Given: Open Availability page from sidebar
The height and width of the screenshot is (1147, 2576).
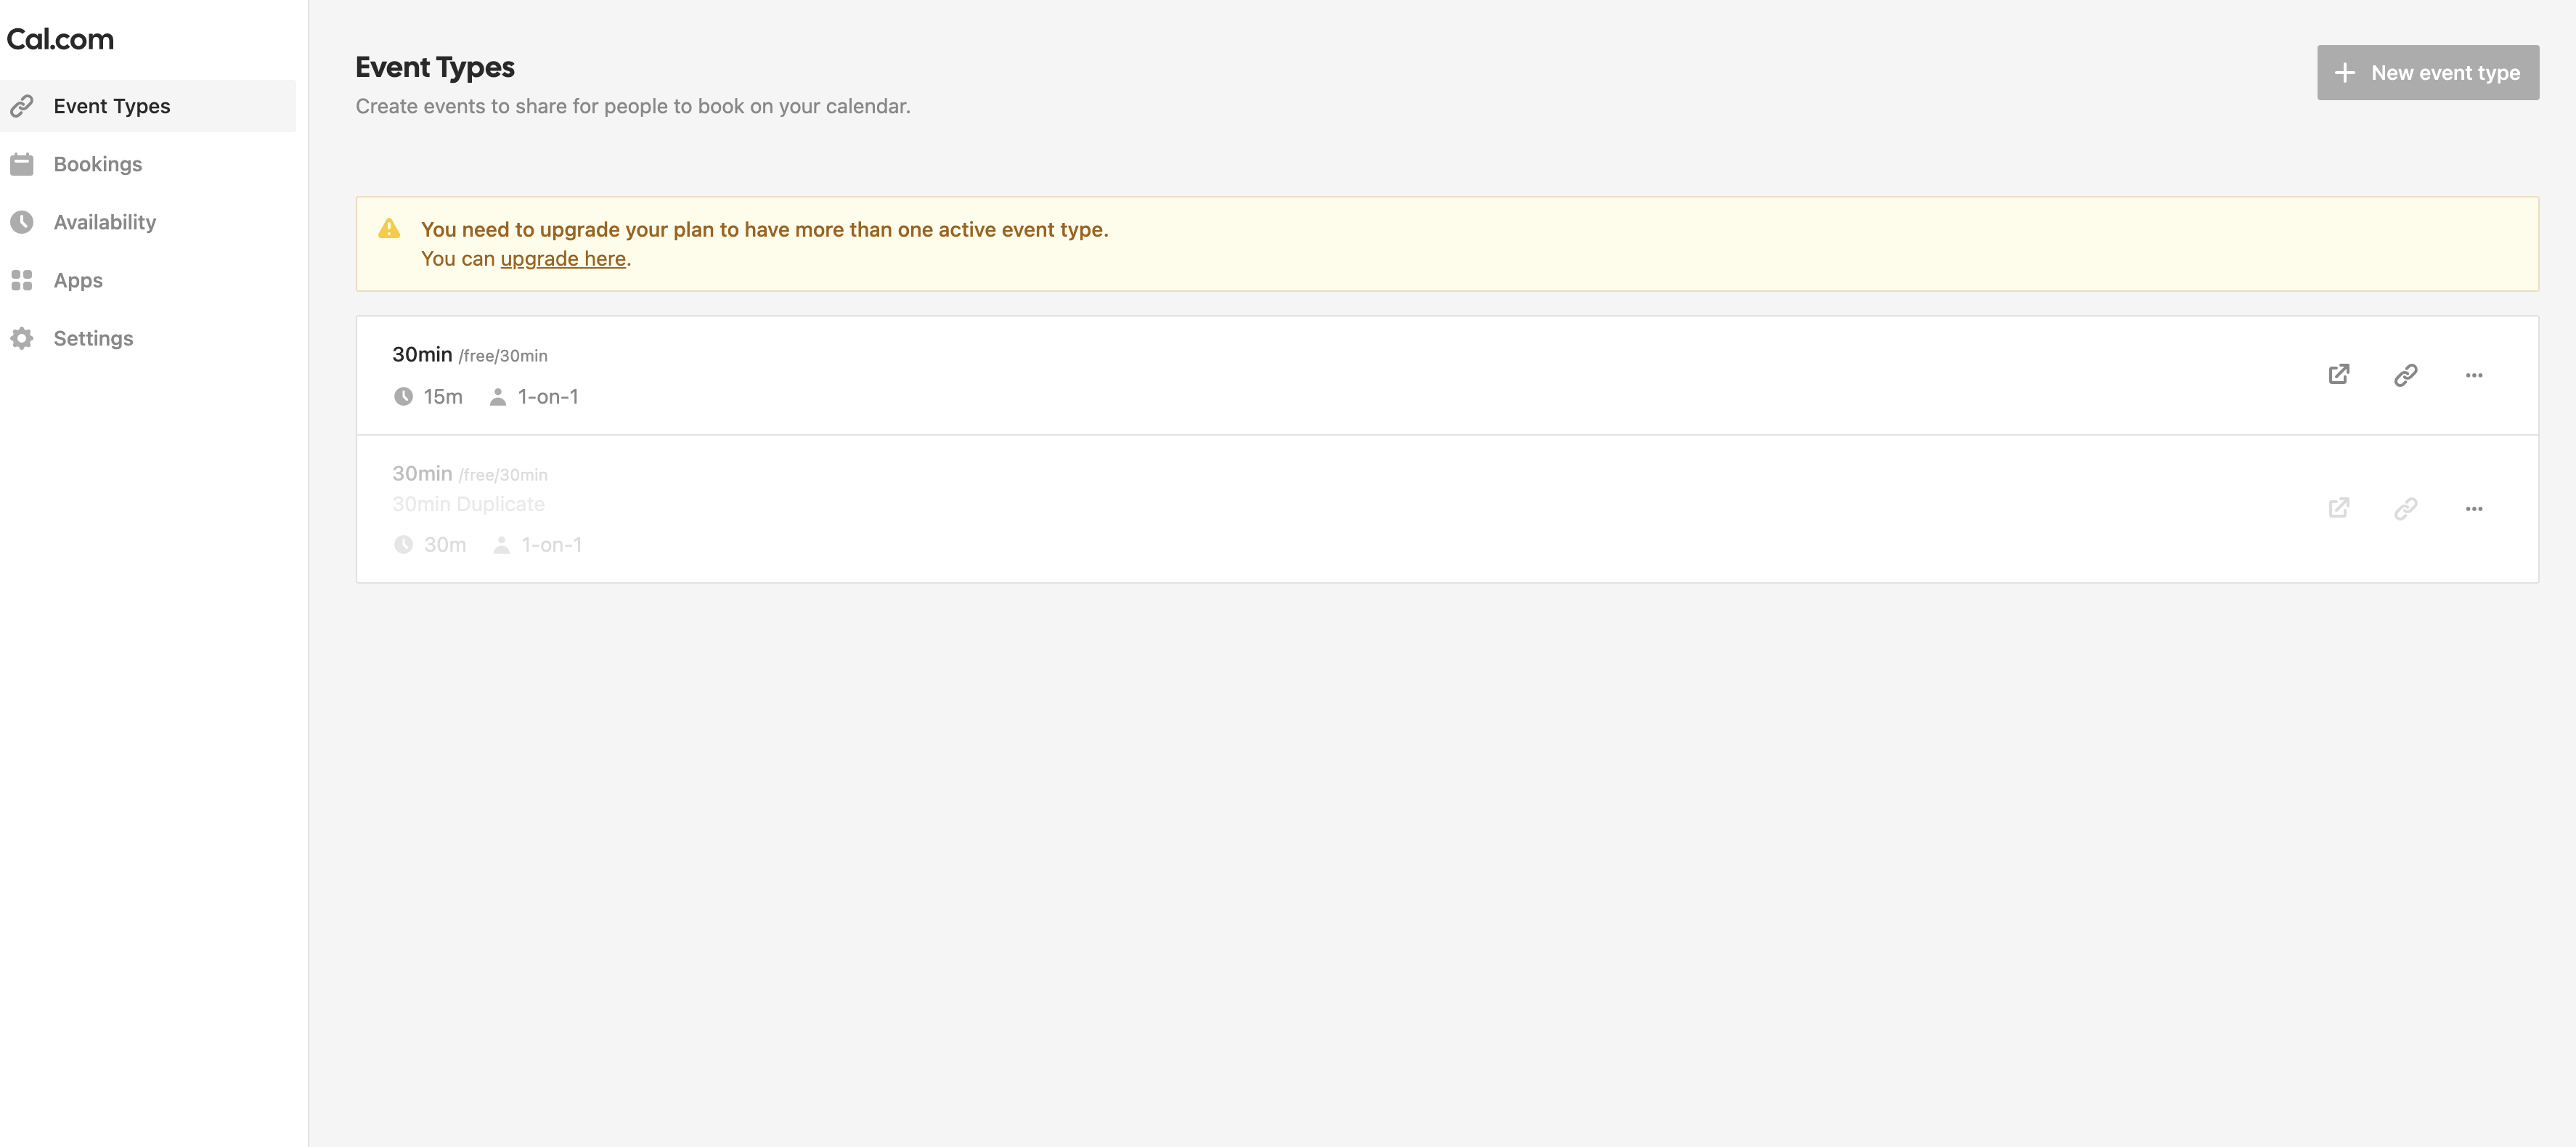Looking at the screenshot, I should point(104,222).
